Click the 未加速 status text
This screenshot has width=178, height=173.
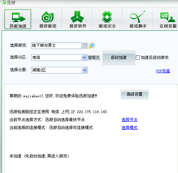tap(15, 156)
